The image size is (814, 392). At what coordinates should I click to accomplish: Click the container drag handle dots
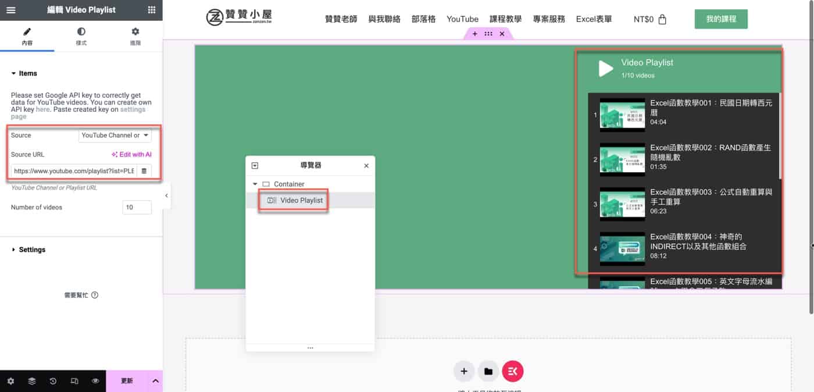pos(488,34)
